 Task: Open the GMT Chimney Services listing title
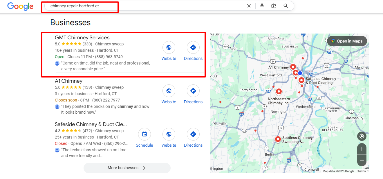(82, 38)
